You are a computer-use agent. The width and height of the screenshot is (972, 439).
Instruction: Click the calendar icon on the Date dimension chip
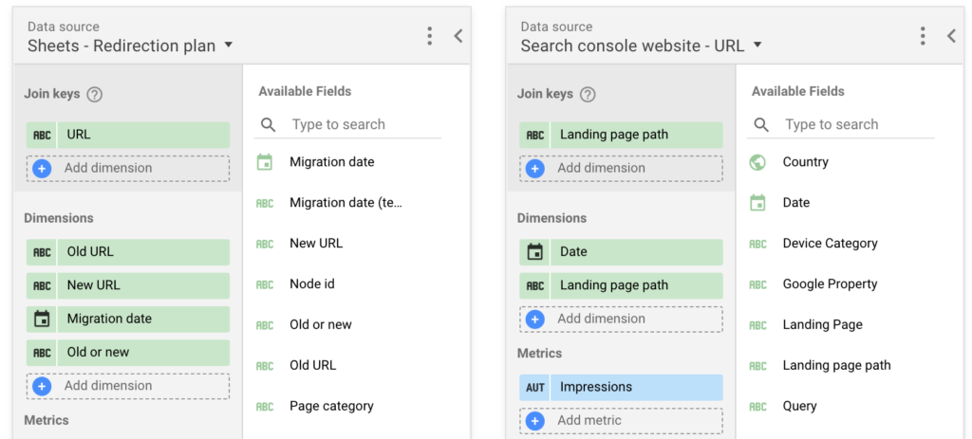pos(535,252)
